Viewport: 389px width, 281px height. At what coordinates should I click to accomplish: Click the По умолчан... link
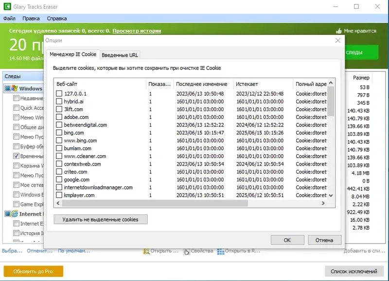74,251
